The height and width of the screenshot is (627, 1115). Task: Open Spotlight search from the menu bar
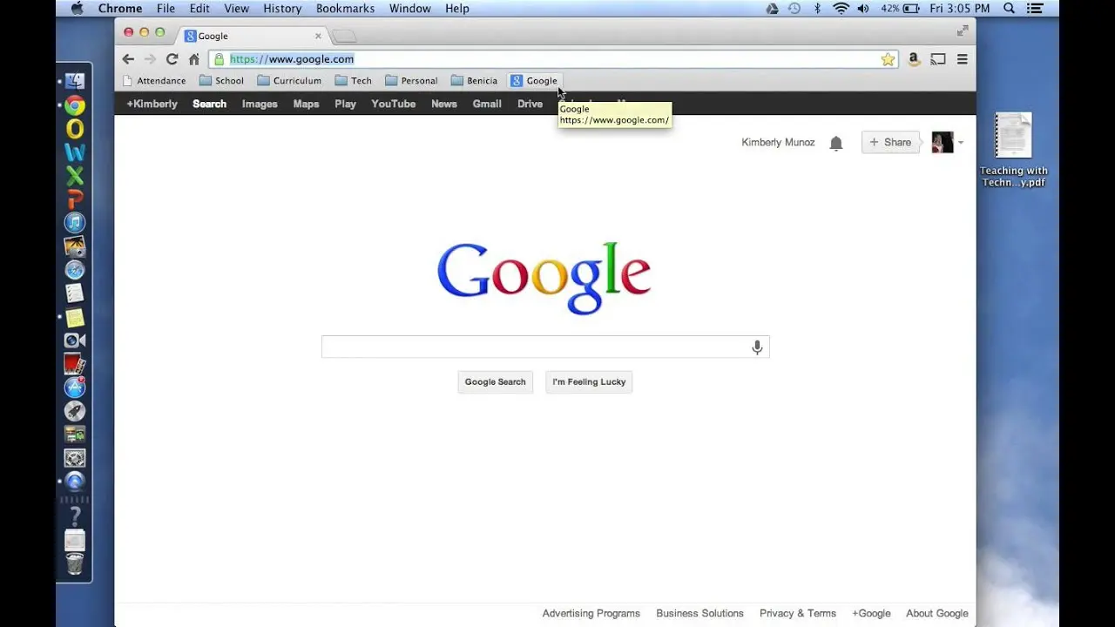pos(1008,8)
